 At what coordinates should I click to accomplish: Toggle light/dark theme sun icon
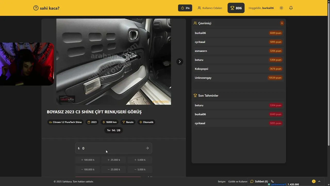tap(281, 8)
